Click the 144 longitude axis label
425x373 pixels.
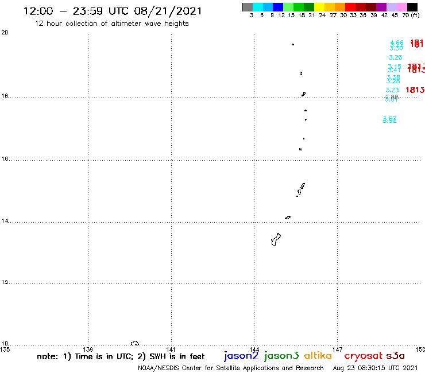point(254,349)
